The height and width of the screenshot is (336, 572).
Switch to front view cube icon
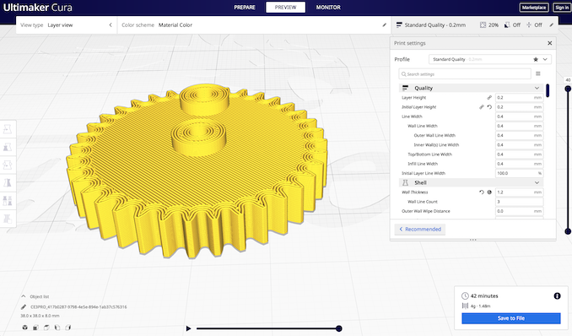click(35, 328)
